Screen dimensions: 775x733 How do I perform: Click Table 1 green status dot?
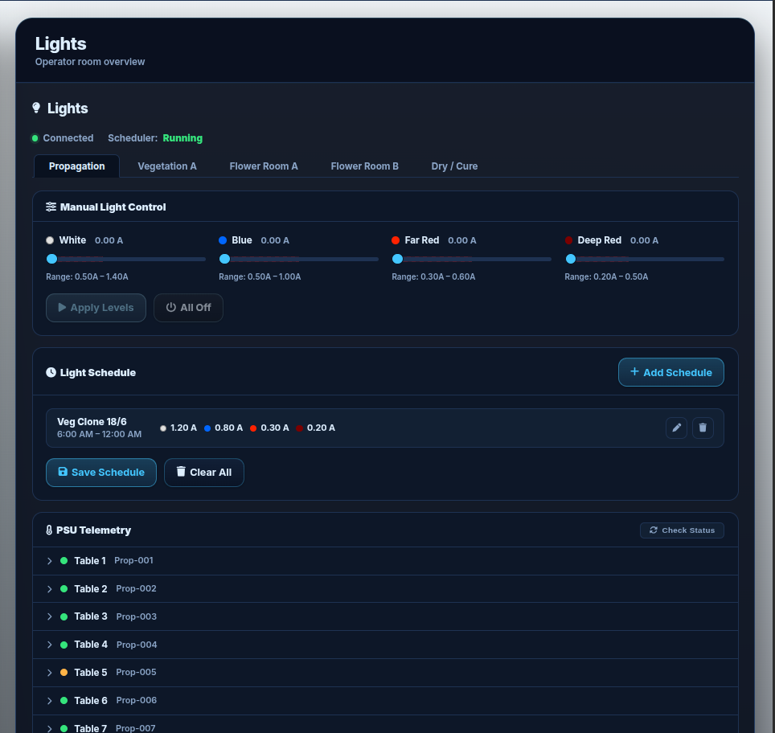tap(64, 560)
